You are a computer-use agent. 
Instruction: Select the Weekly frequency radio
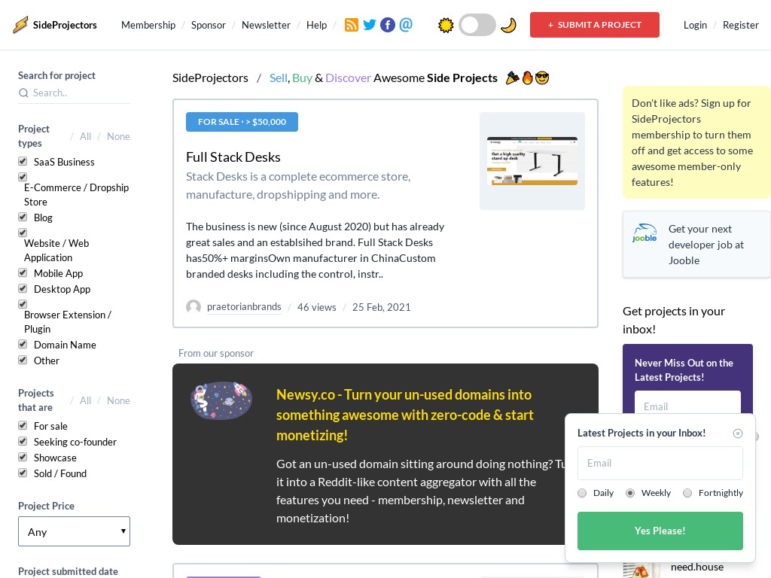click(x=630, y=493)
